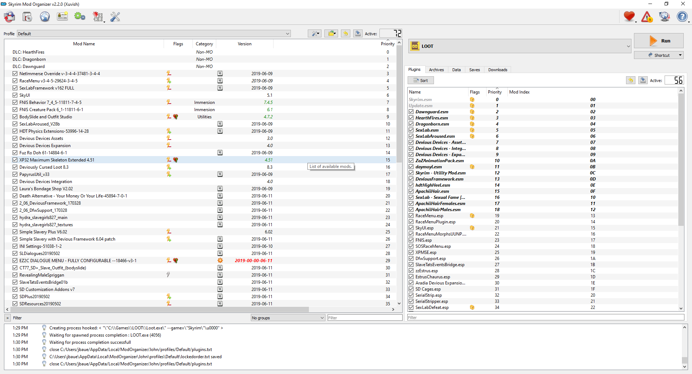This screenshot has height=374, width=692.
Task: Expand the LOOT executable dropdown
Action: pos(520,46)
